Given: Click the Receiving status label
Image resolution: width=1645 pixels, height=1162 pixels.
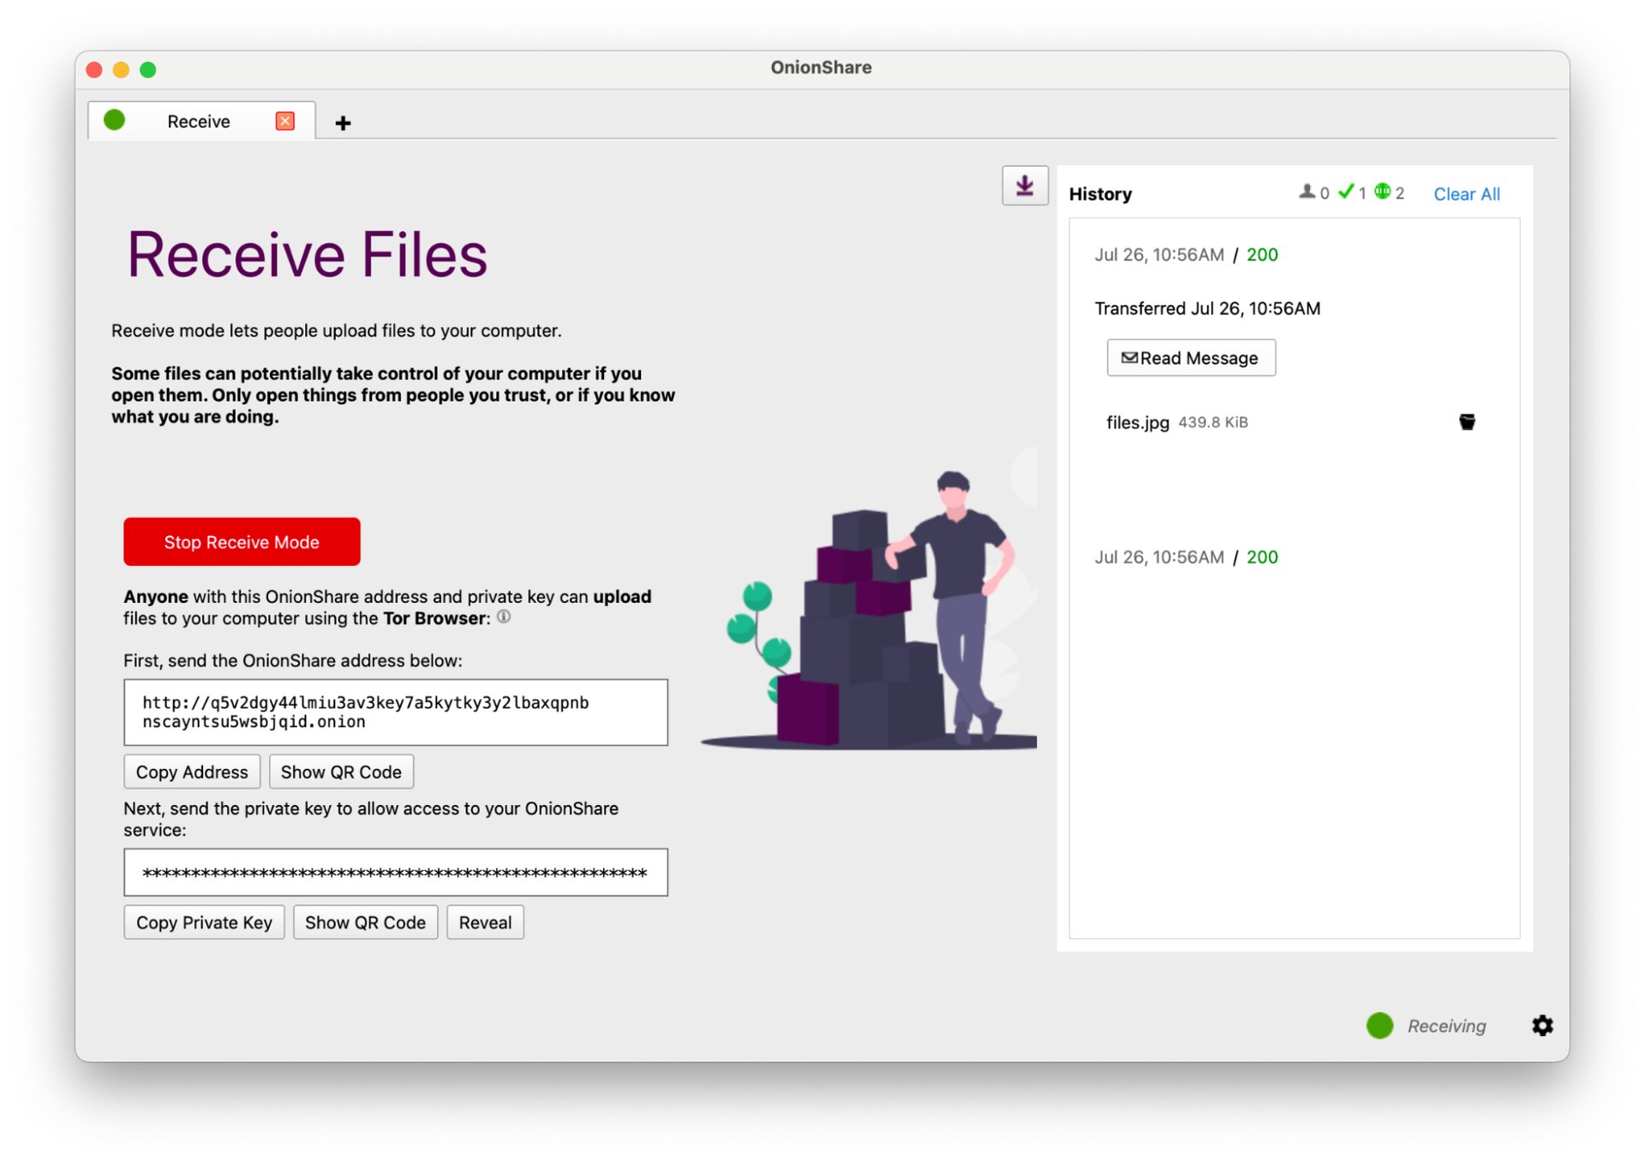Looking at the screenshot, I should coord(1446,1026).
